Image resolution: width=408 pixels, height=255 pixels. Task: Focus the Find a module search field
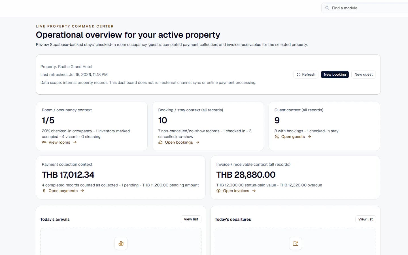point(365,8)
